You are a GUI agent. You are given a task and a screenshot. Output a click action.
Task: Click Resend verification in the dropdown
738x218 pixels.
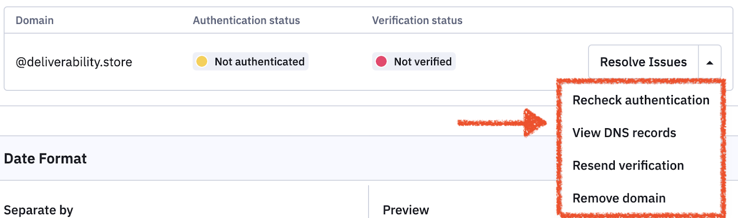point(628,165)
